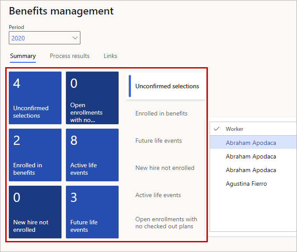
Task: Pick Open enrollments with no checked out plans
Action: [x=166, y=223]
